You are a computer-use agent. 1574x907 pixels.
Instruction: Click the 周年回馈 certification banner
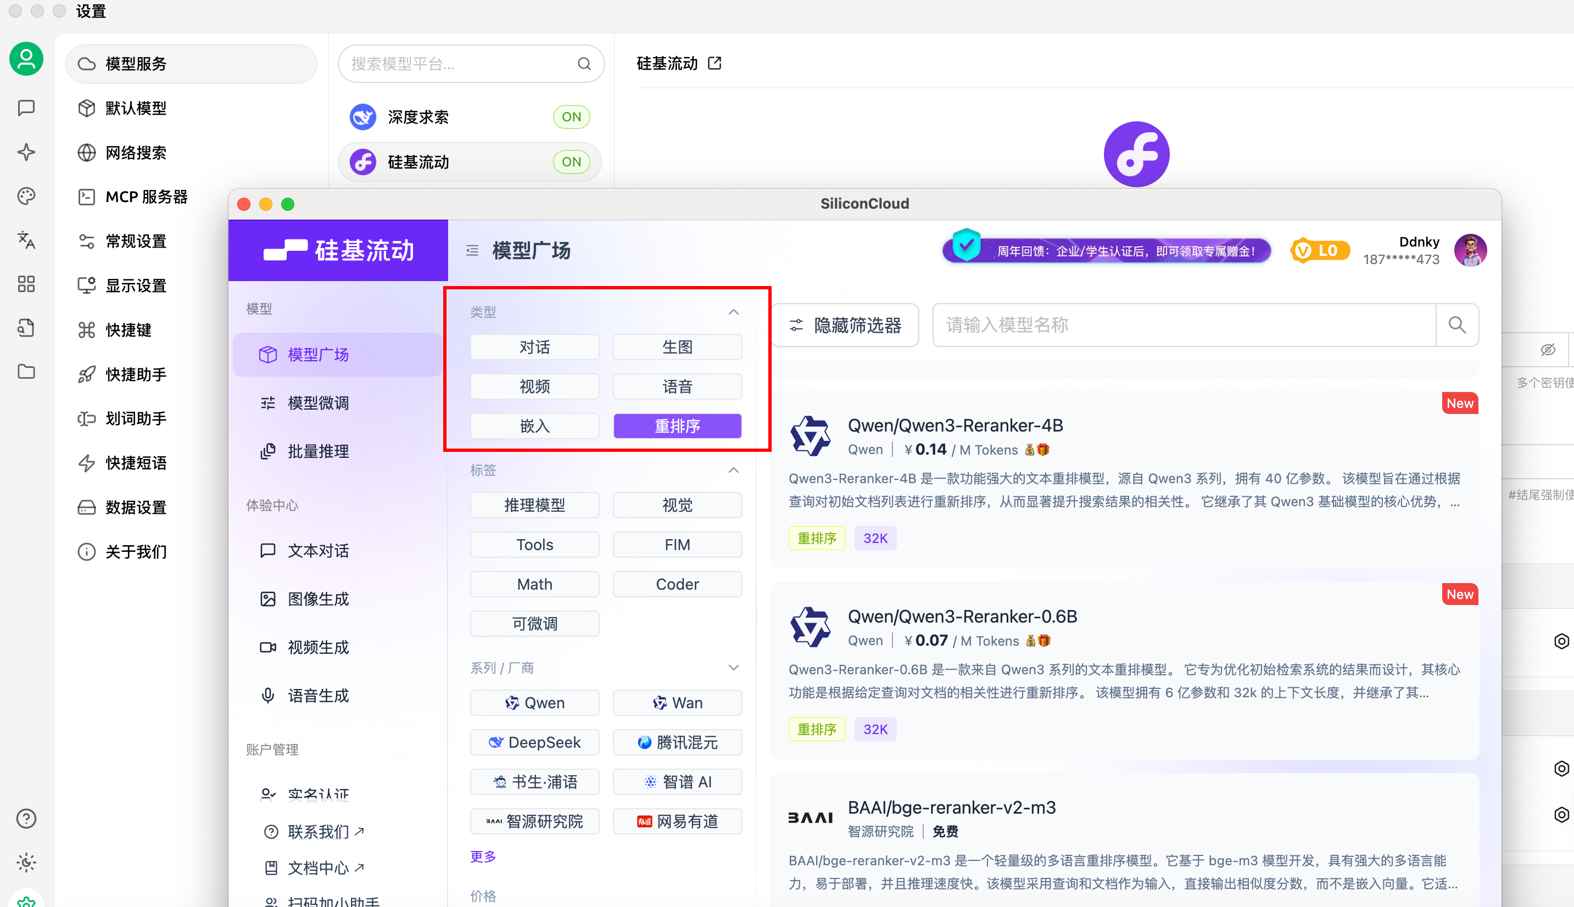coord(1107,250)
